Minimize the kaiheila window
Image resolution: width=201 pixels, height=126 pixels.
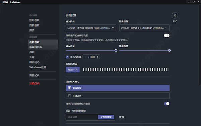tap(189, 2)
